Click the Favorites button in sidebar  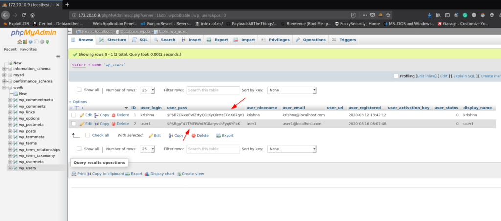pos(28,49)
